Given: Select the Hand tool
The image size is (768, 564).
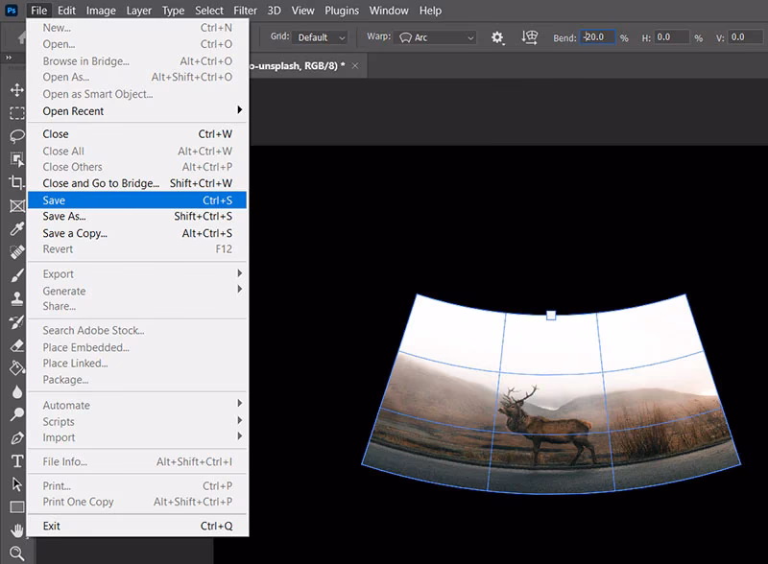Looking at the screenshot, I should point(15,529).
